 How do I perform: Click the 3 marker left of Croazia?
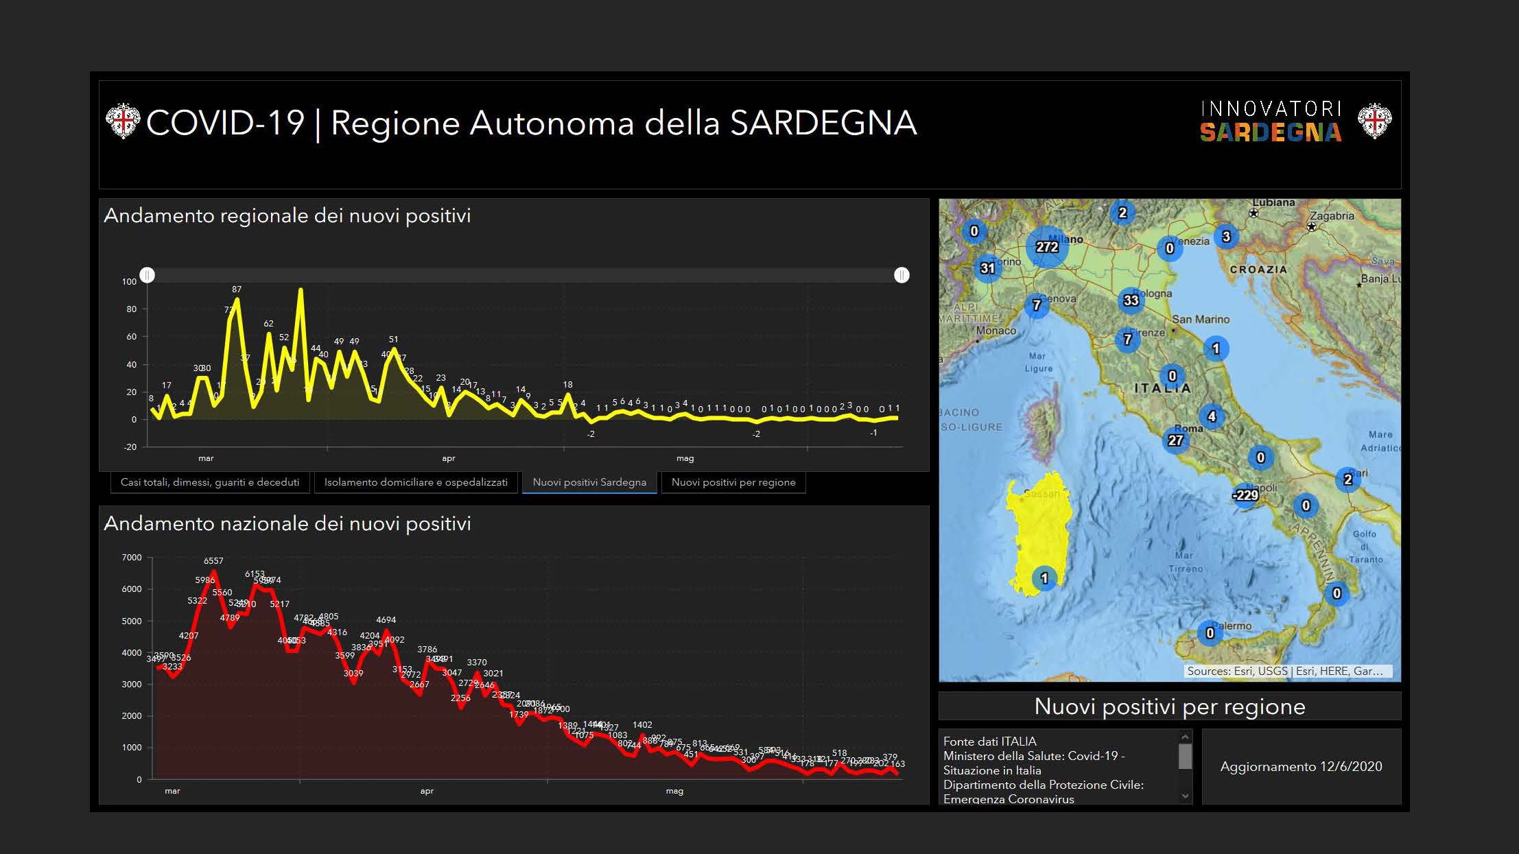(1226, 237)
